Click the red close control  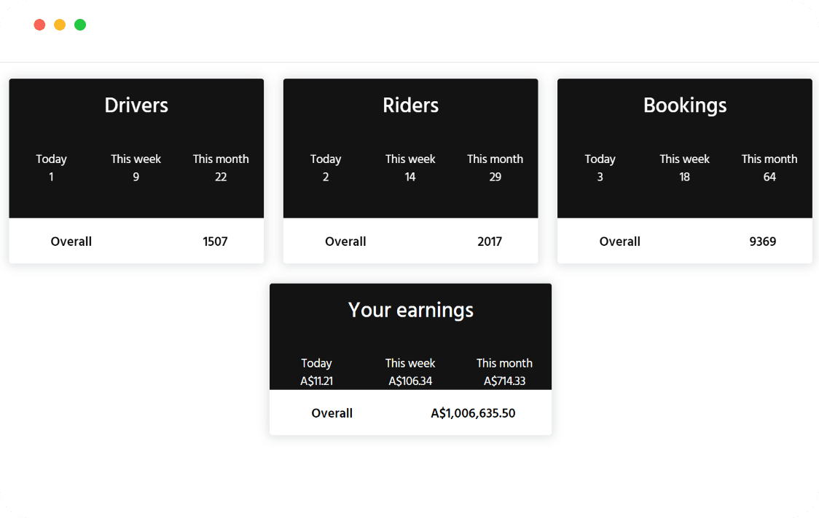(x=39, y=24)
